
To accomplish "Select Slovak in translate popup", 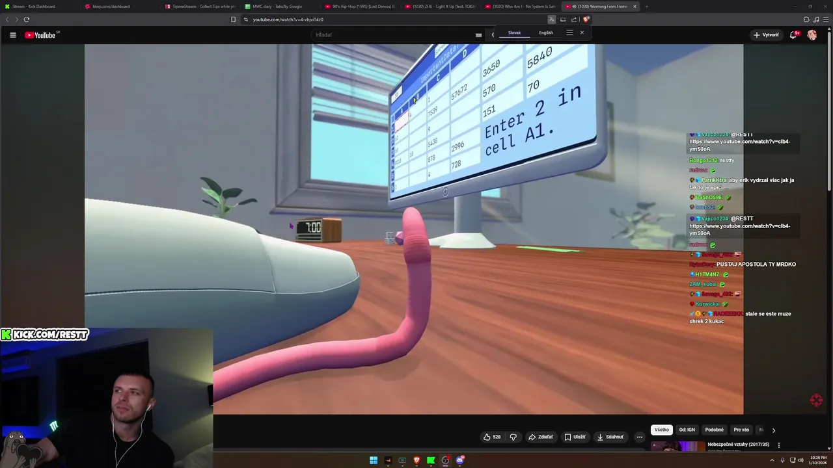I will (514, 32).
